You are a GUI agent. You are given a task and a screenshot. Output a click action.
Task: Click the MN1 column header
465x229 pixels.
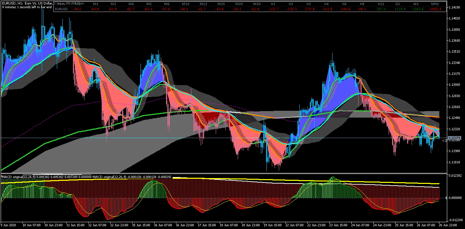(435, 4)
